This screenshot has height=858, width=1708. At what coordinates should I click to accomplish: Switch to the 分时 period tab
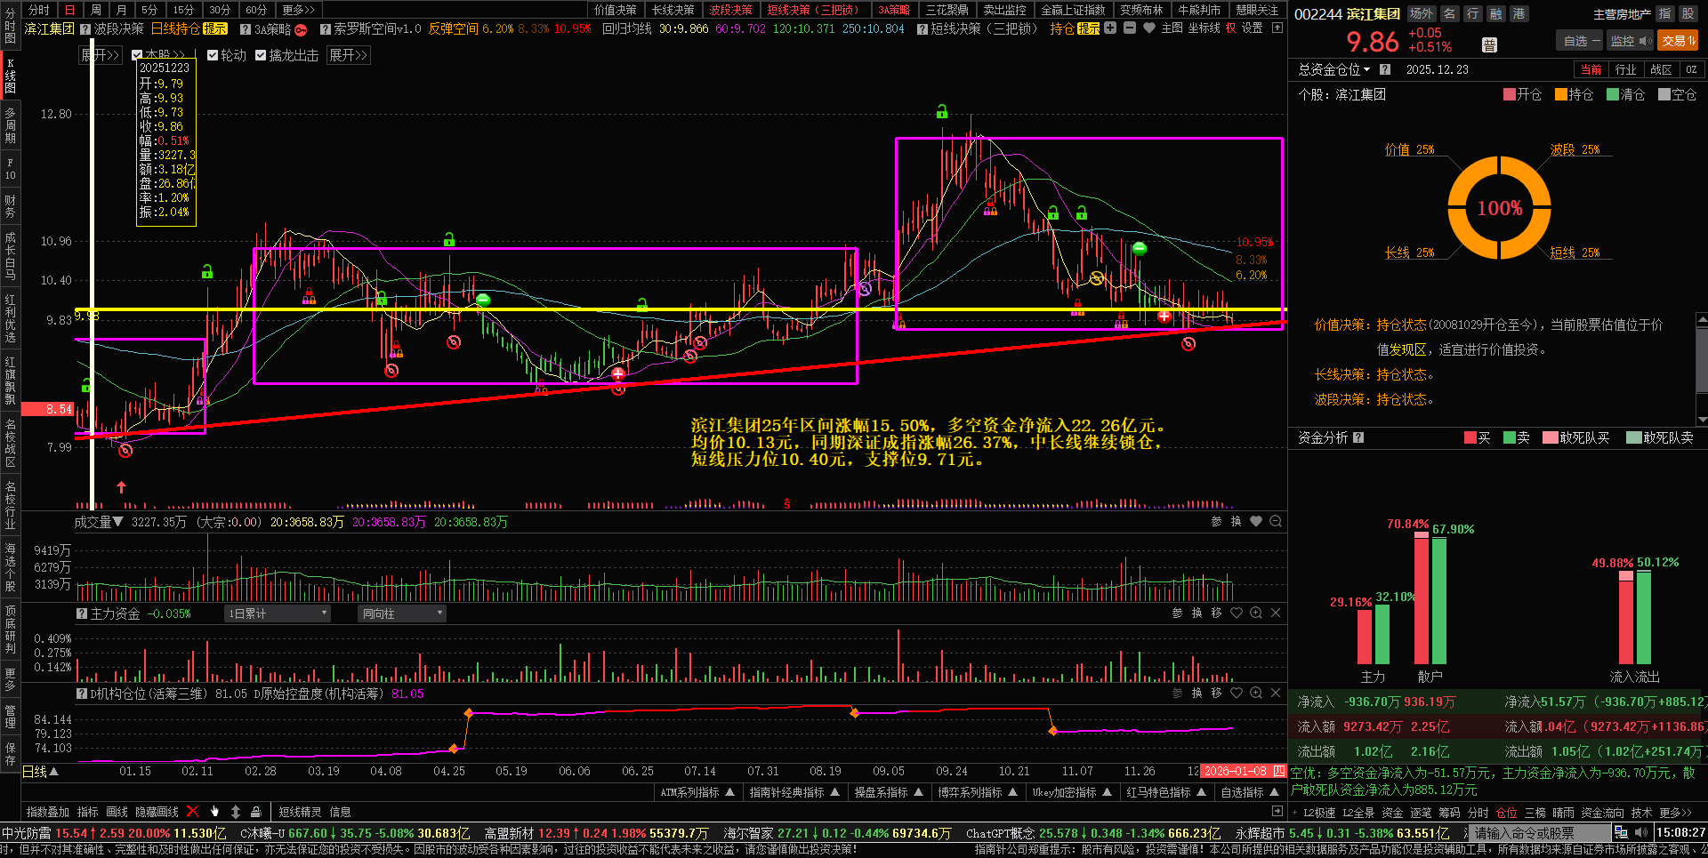click(38, 10)
